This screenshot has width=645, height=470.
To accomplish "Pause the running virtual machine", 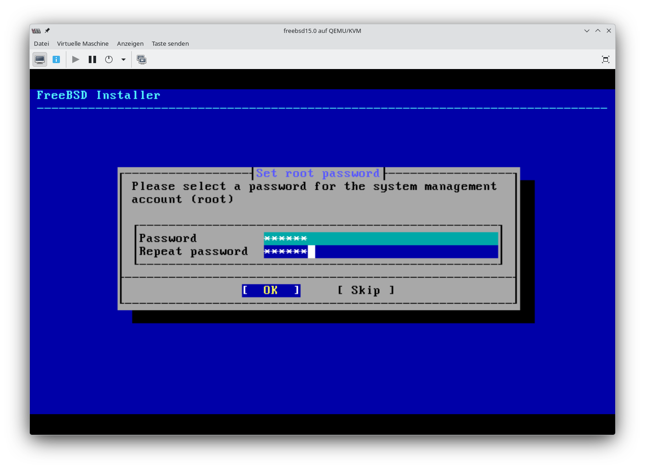I will pos(92,59).
